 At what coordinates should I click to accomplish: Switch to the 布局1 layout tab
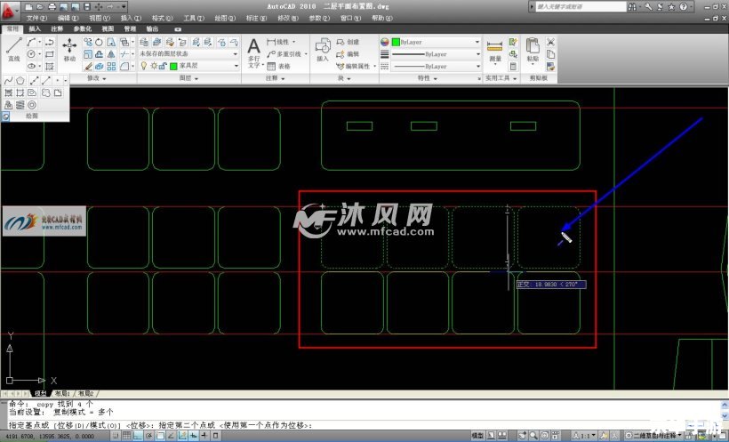click(63, 394)
